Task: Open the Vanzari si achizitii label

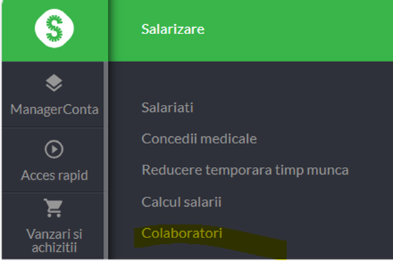Action: (54, 241)
